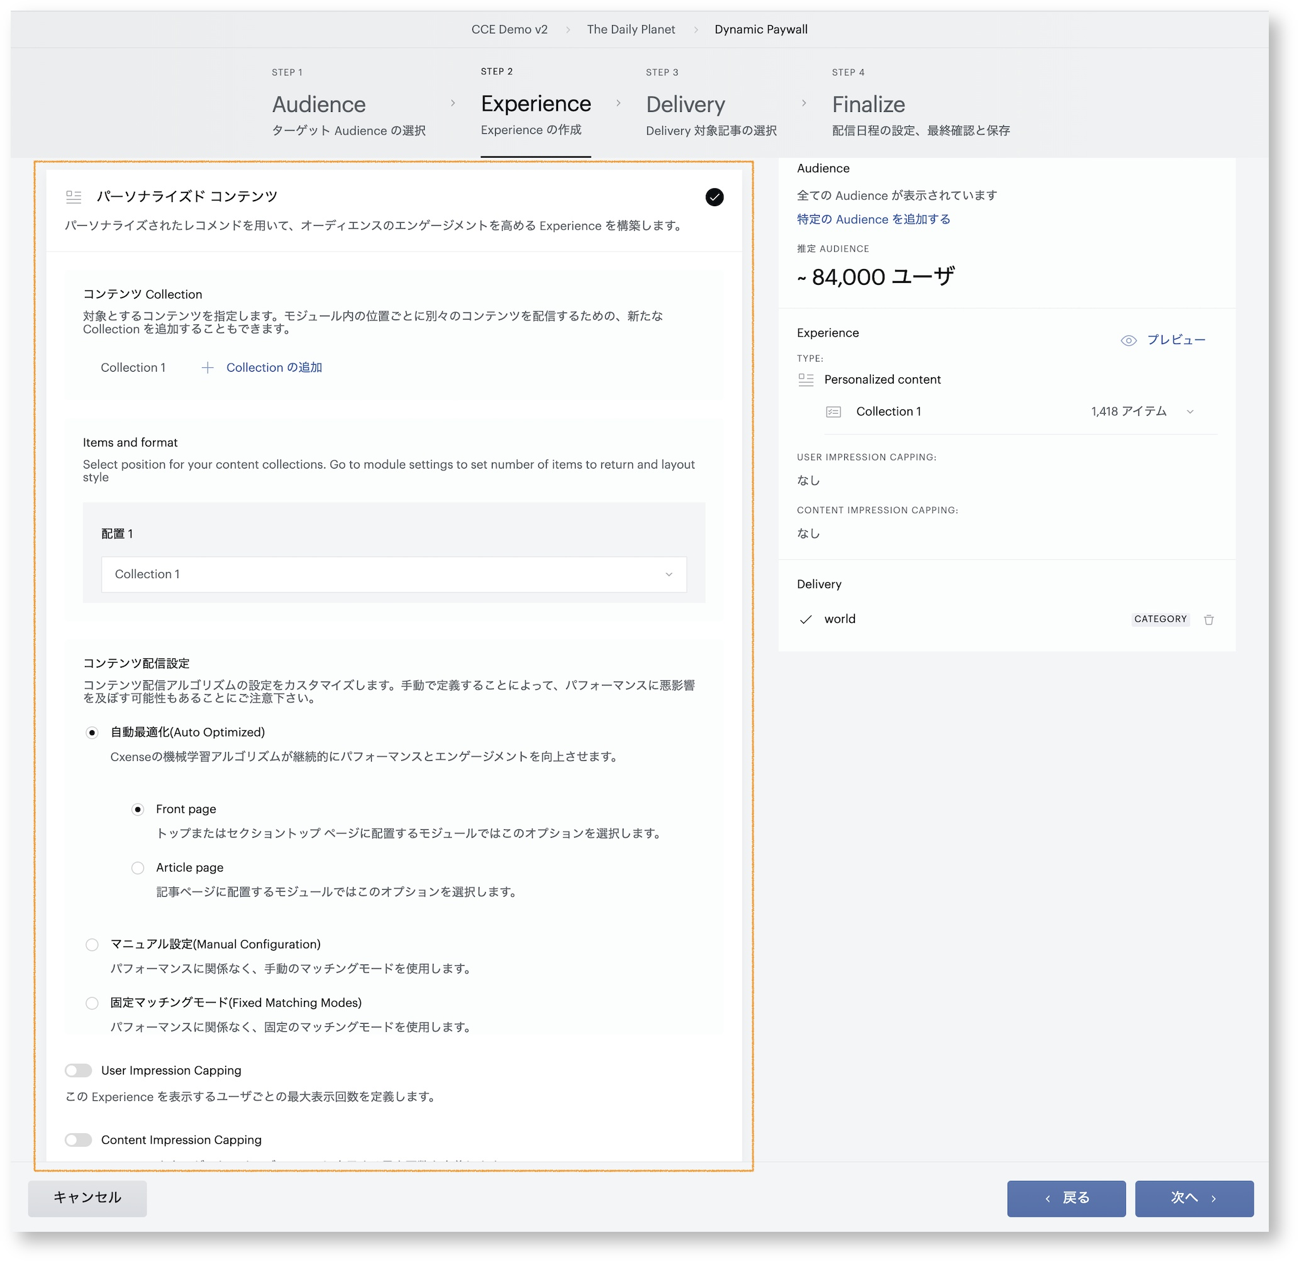Open the 配置 1 Collection 1 dropdown

coord(394,575)
